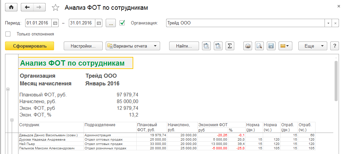Navigate back with the left arrow
Viewport: 343px width, 154px height.
coord(27,7)
